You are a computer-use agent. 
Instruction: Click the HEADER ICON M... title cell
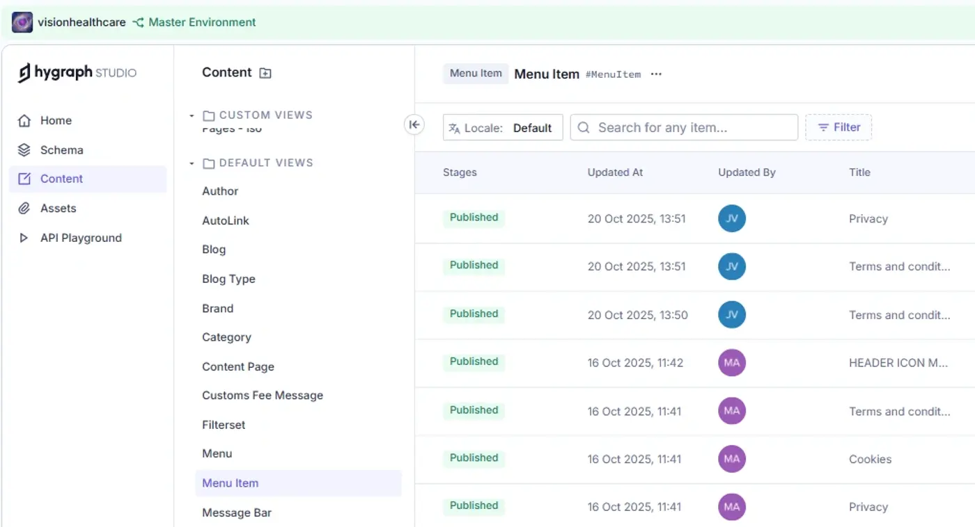pyautogui.click(x=898, y=363)
